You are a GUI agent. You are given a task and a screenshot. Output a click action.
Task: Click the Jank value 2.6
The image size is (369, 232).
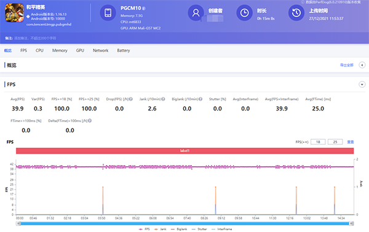click(x=152, y=109)
